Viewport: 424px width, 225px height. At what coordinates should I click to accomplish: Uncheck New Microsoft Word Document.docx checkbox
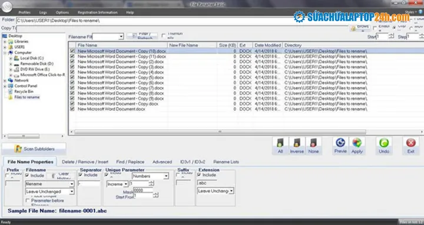[x=72, y=109]
